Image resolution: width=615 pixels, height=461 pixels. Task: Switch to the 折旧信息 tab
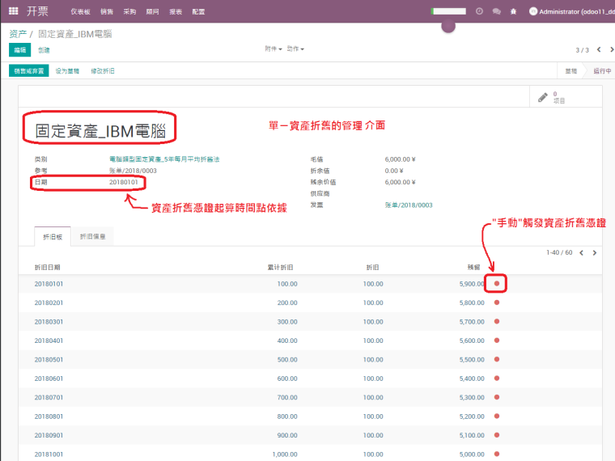92,236
